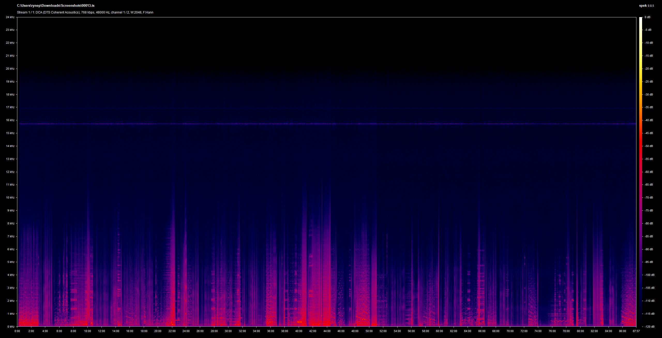Click the DCA stream info text line
This screenshot has width=662, height=338.
[85, 12]
